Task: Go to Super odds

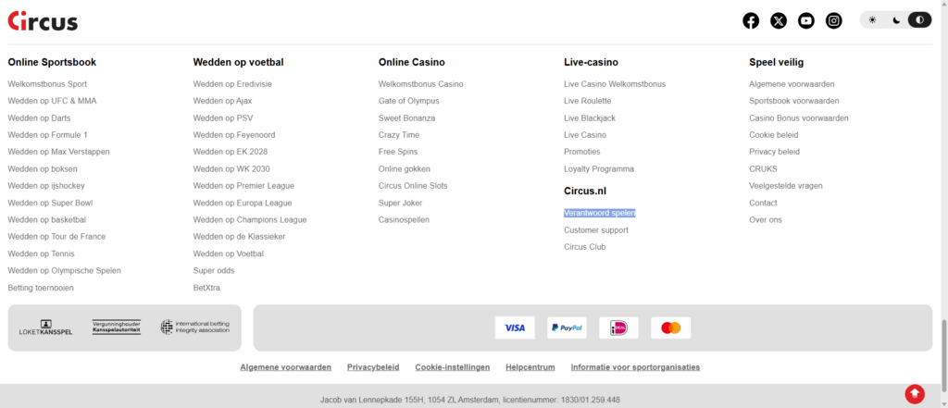Action: (x=214, y=271)
